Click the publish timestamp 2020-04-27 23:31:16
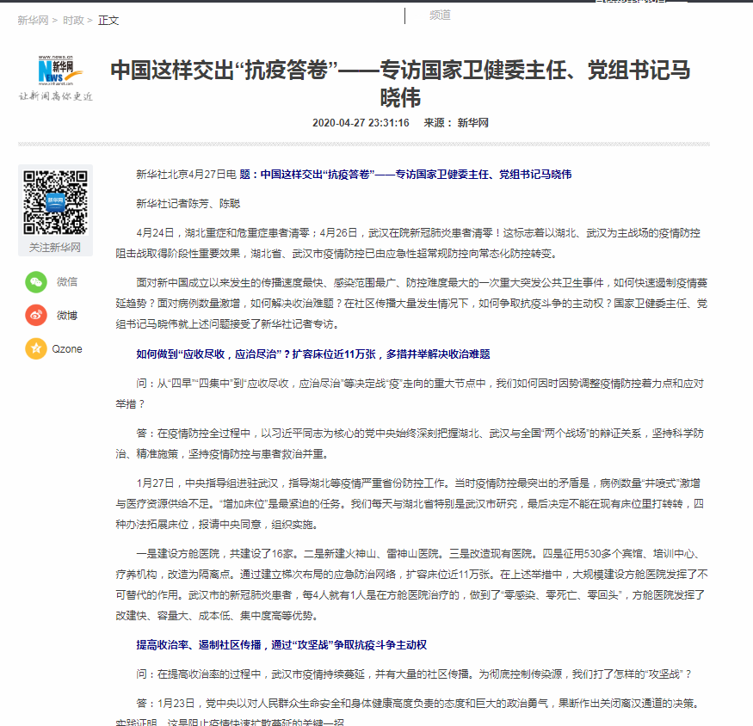Viewport: 753px width, 726px height. (361, 123)
